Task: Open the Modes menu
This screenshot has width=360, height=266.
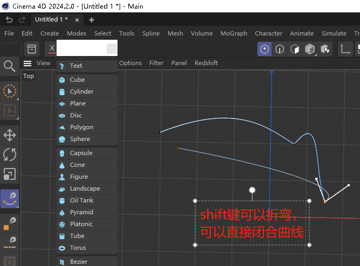Action: (77, 33)
